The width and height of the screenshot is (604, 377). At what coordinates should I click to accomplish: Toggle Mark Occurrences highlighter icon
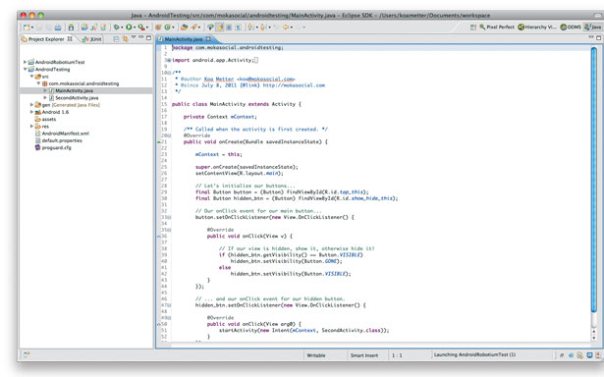tap(220, 27)
